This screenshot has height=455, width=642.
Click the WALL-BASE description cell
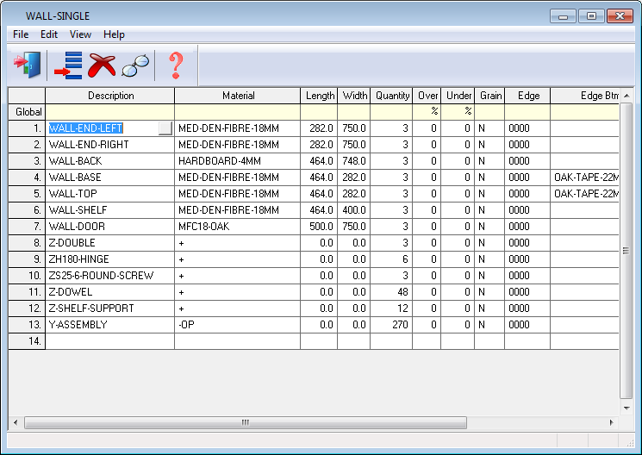110,178
